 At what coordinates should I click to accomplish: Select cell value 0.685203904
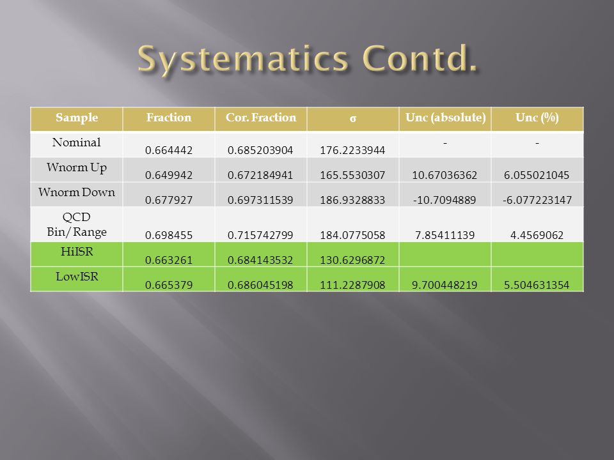[260, 150]
